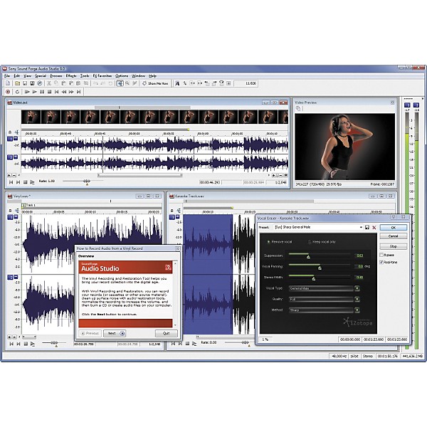The width and height of the screenshot is (427, 427).
Task: Select Remove vocal radio button
Action: 268,242
